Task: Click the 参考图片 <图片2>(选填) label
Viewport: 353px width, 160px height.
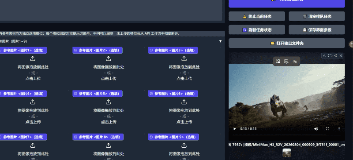Action: coord(98,50)
